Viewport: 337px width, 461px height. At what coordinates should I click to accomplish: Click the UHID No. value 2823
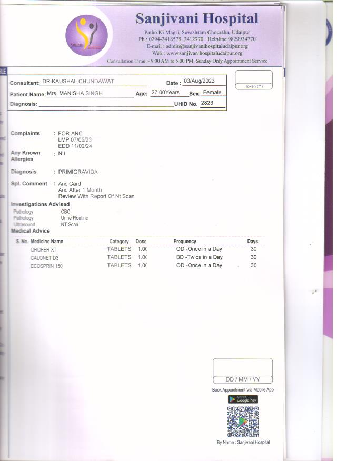(207, 103)
